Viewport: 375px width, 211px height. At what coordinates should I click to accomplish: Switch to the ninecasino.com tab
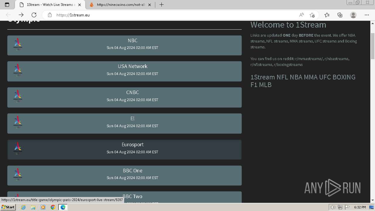point(121,5)
